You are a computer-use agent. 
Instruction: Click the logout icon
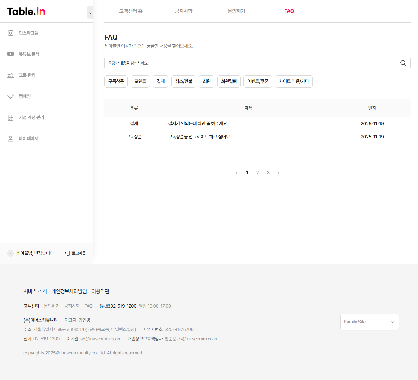[67, 253]
